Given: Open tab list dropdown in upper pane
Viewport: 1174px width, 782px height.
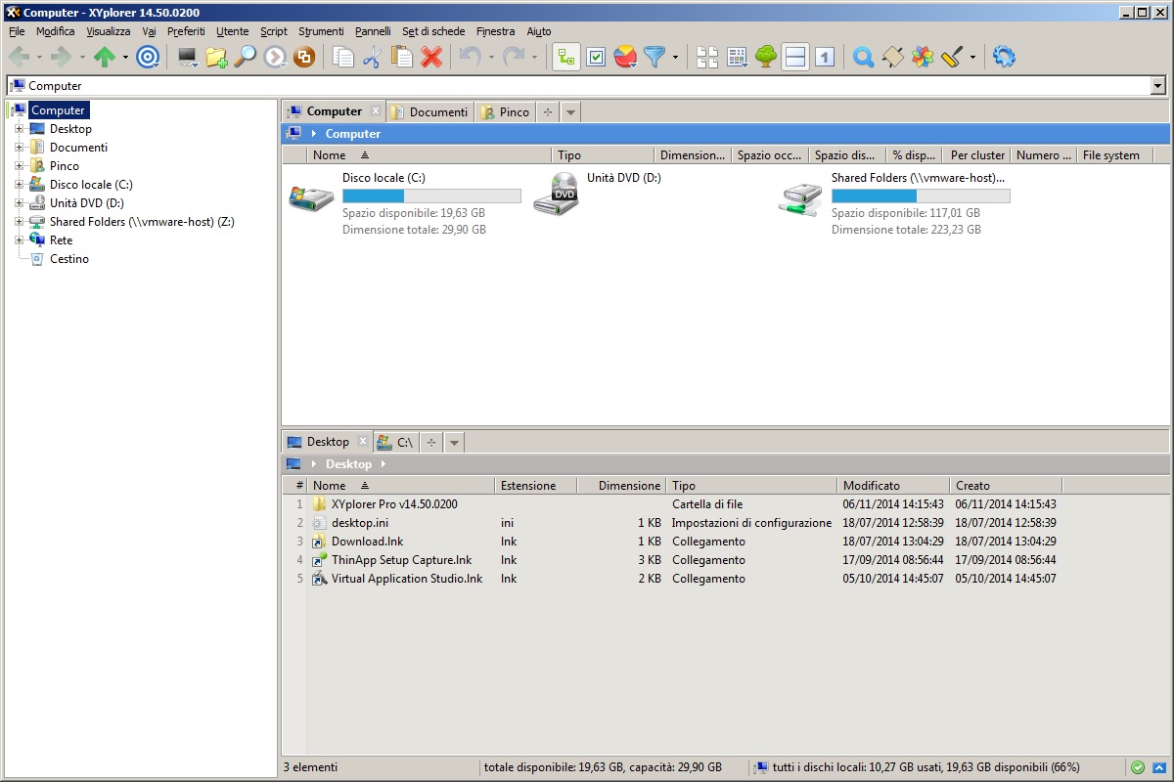Looking at the screenshot, I should click(570, 112).
